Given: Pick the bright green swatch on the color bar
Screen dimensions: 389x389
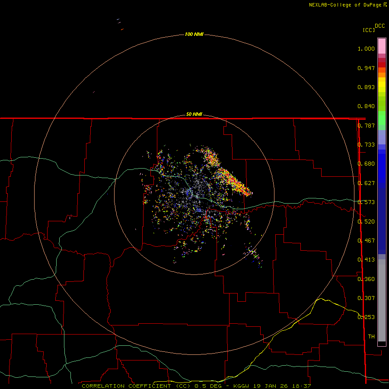Looking at the screenshot, I should (x=382, y=118).
